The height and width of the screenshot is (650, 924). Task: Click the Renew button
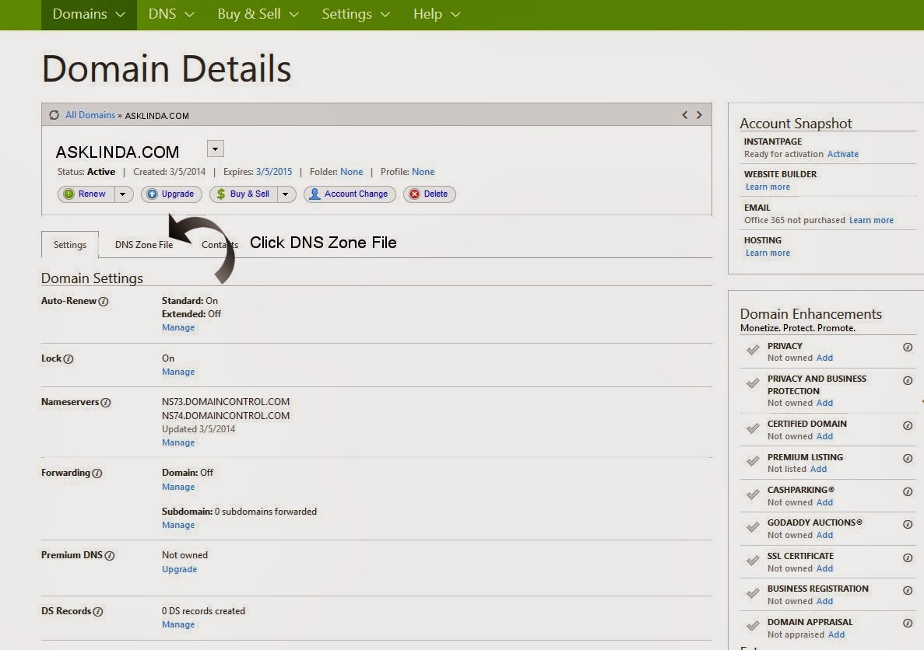(x=86, y=194)
